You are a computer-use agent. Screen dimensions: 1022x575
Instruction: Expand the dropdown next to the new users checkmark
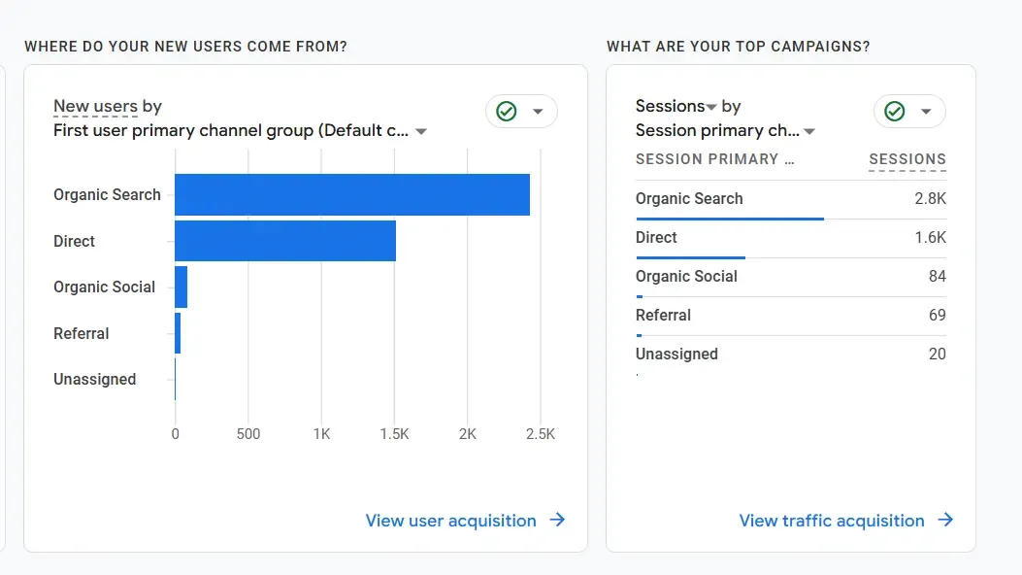click(x=537, y=111)
